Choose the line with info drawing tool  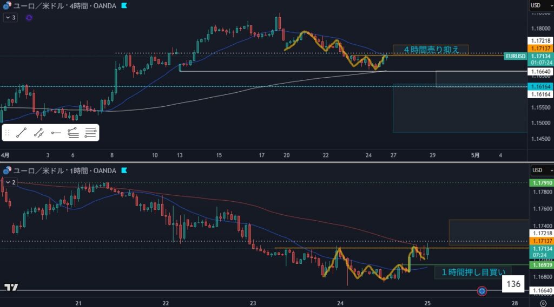coord(39,132)
